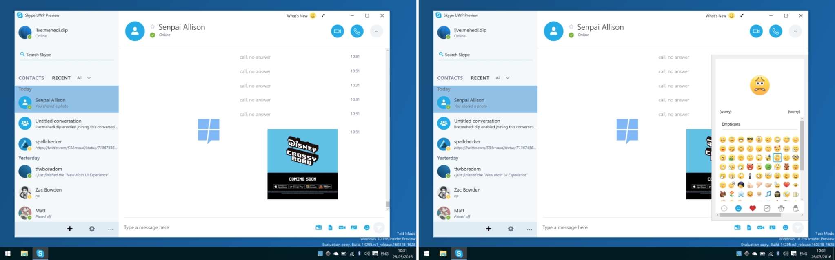Open settings gear in left window sidebar
Screen dimensions: 835x260
pyautogui.click(x=92, y=229)
